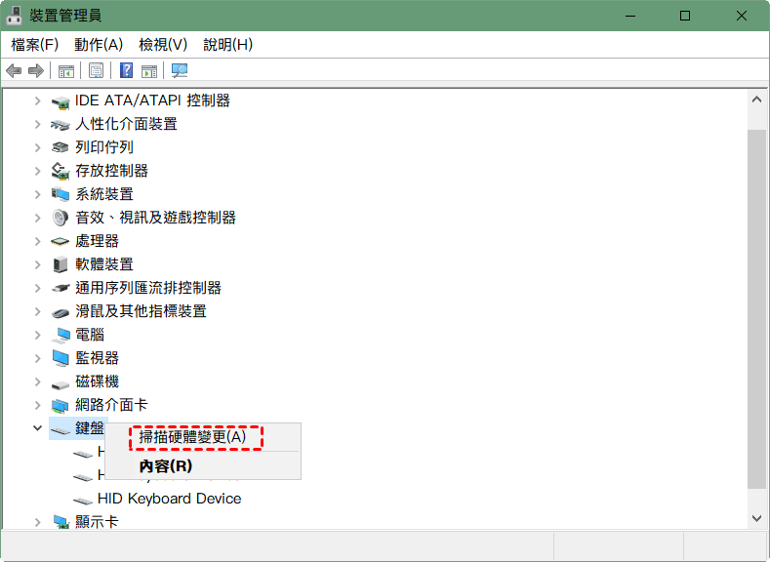Expand the 人性化介面裝置 node
The image size is (770, 562).
(x=37, y=124)
